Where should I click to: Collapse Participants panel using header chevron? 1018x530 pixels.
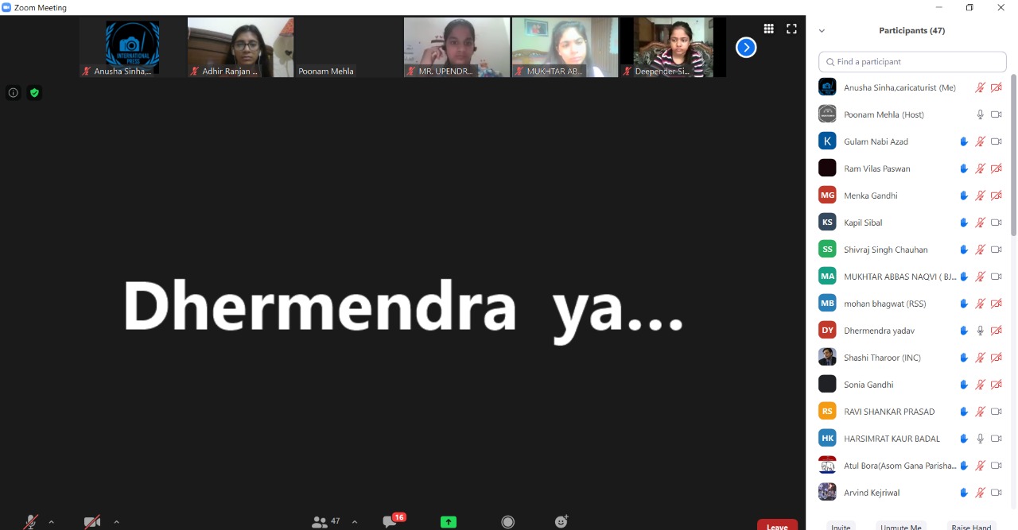pos(822,31)
